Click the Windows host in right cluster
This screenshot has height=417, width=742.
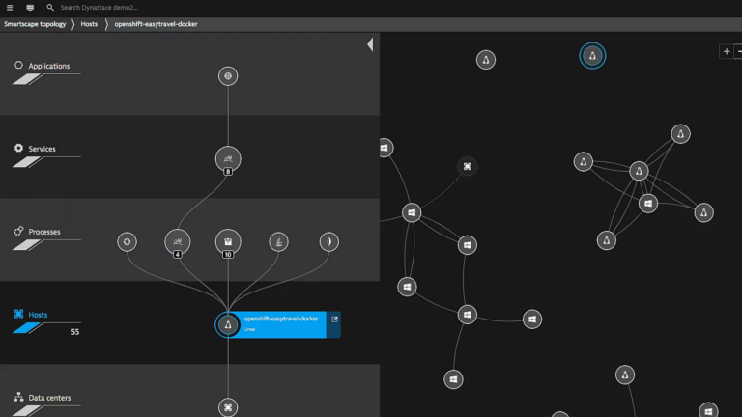pyautogui.click(x=648, y=204)
